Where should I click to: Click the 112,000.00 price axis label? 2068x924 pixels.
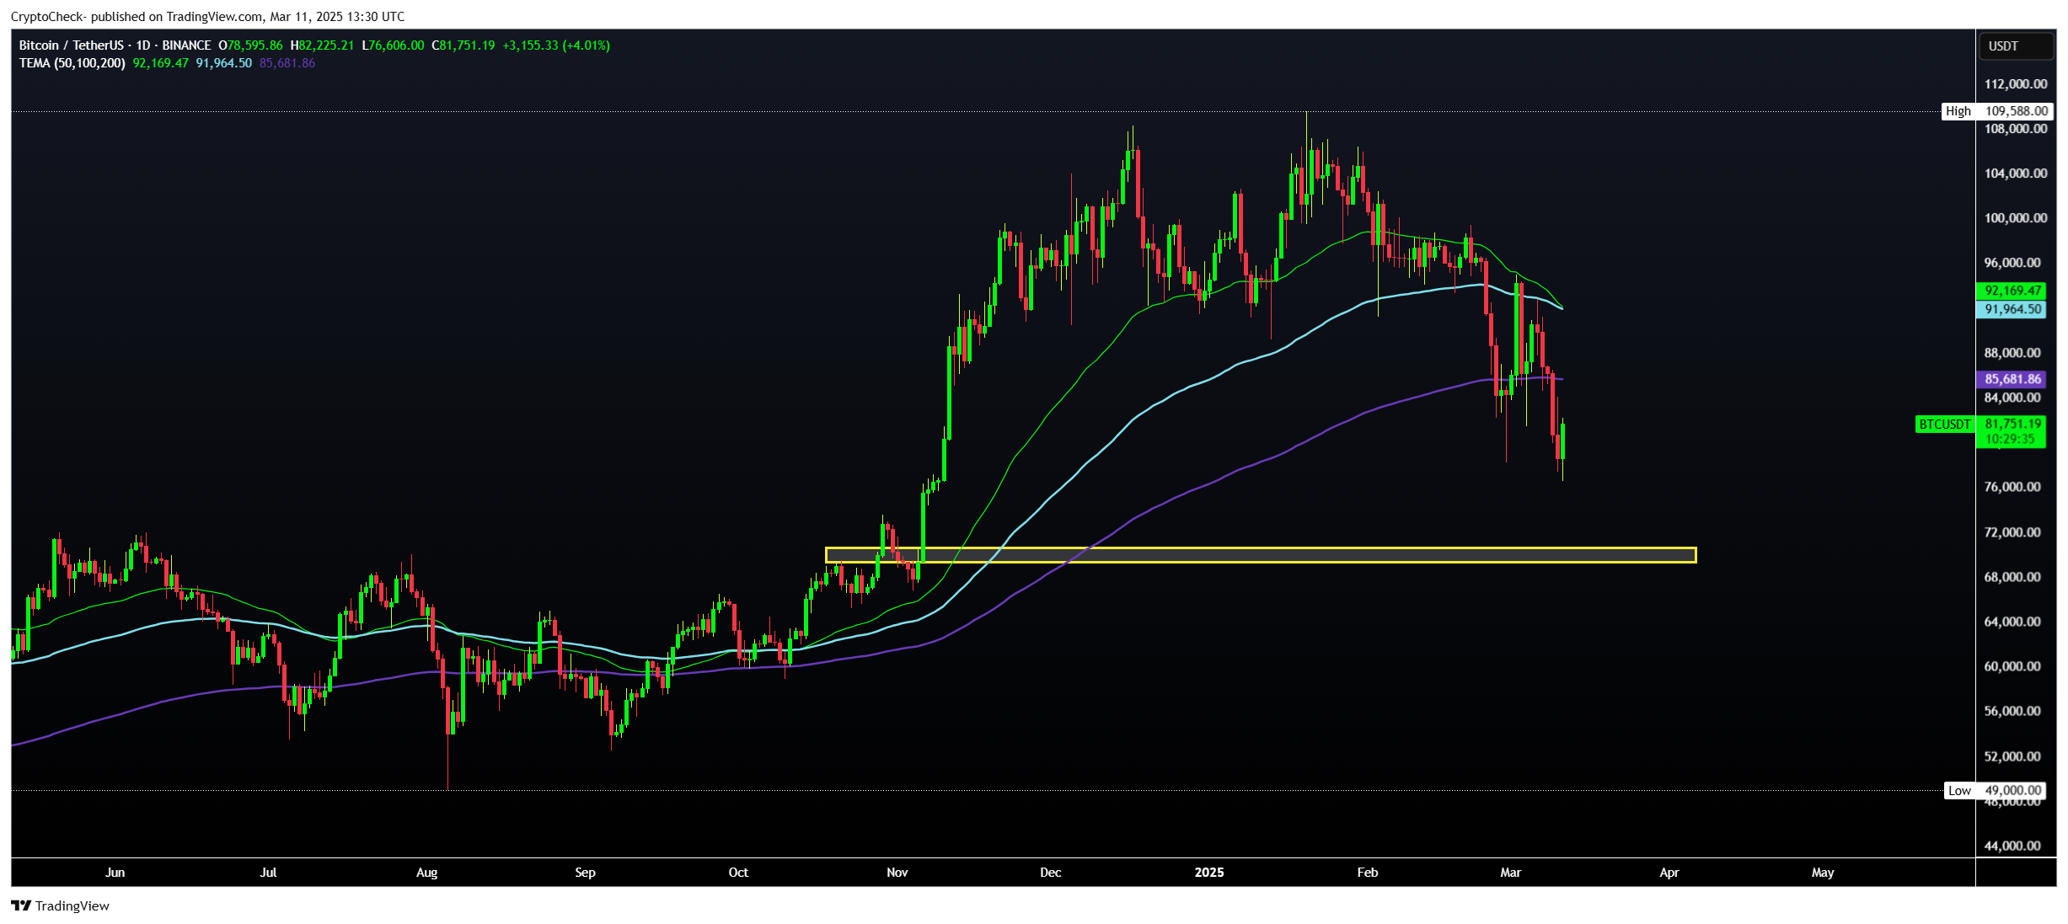(2016, 84)
